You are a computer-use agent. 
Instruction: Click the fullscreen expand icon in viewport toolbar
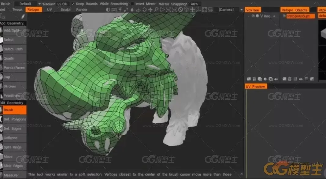(205, 9)
